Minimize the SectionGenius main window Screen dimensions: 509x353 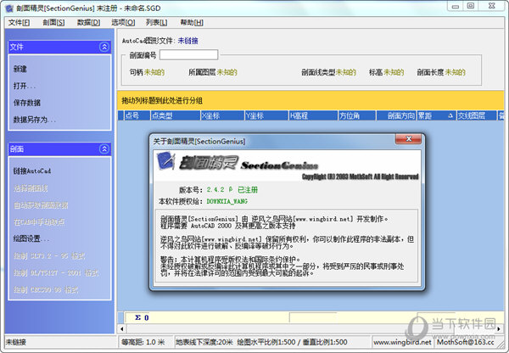(x=456, y=6)
